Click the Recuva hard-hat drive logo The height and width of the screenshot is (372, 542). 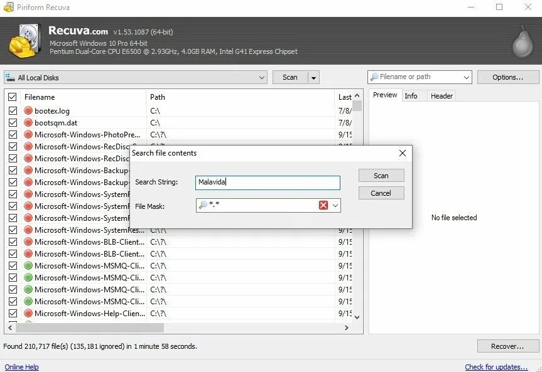[24, 40]
